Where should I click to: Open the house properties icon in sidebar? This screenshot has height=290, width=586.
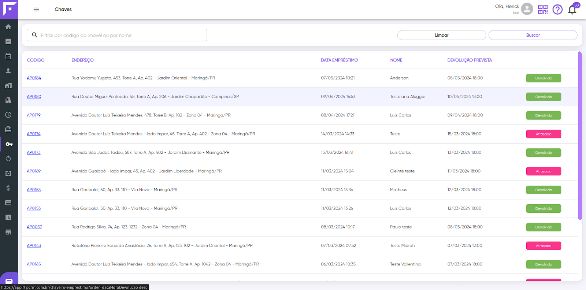tap(8, 85)
